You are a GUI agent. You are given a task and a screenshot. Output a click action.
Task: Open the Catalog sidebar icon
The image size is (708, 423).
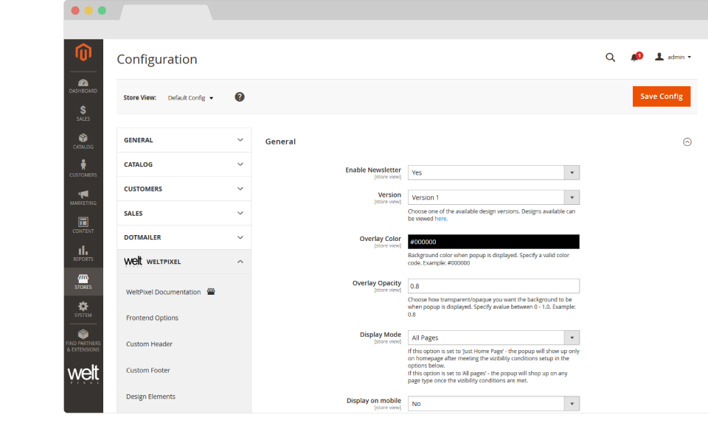pyautogui.click(x=83, y=141)
